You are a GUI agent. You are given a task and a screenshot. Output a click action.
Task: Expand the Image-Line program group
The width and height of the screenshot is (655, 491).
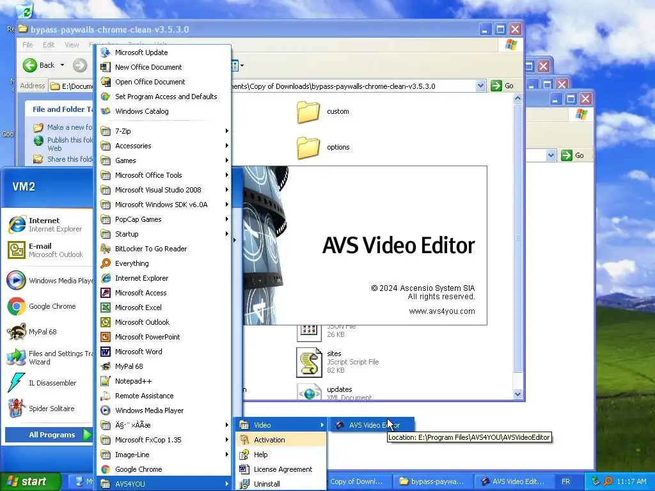point(164,455)
